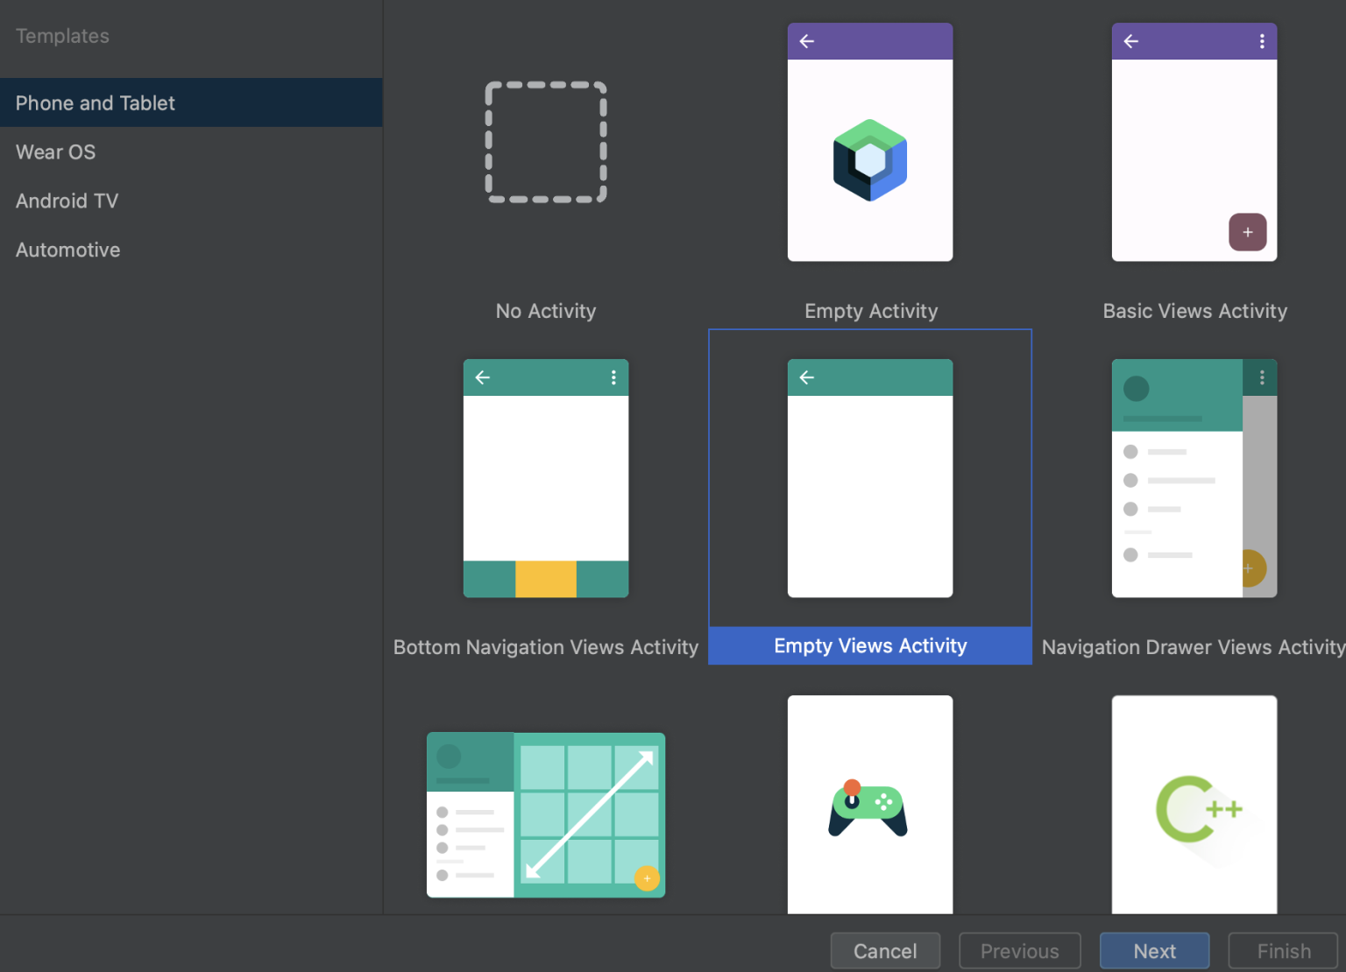Select the No Activity dashed-box template

tap(546, 143)
